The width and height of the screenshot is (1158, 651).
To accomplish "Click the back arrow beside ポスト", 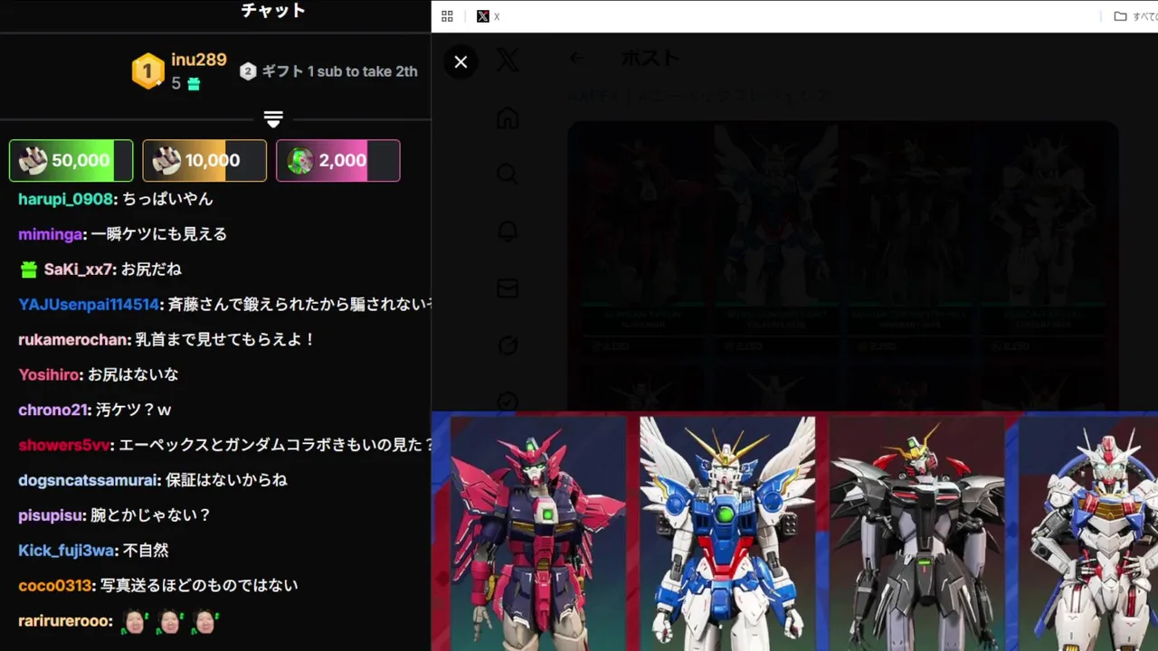I will pos(576,59).
